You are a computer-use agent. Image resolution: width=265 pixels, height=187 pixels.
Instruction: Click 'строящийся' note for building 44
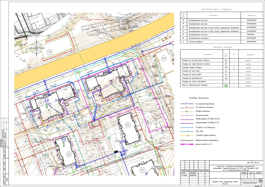(251, 34)
